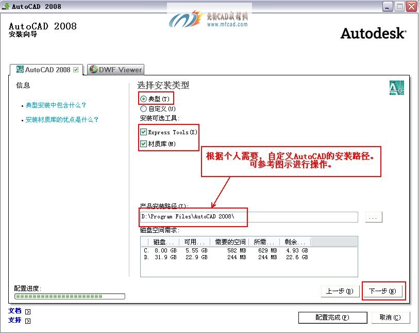
Task: Select the 典型(T) typical install radio button
Action: (x=143, y=99)
